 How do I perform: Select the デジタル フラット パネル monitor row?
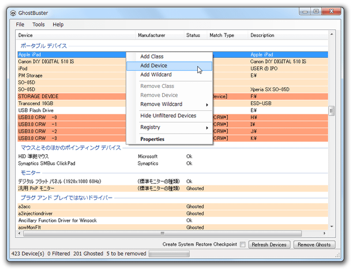click(x=172, y=181)
